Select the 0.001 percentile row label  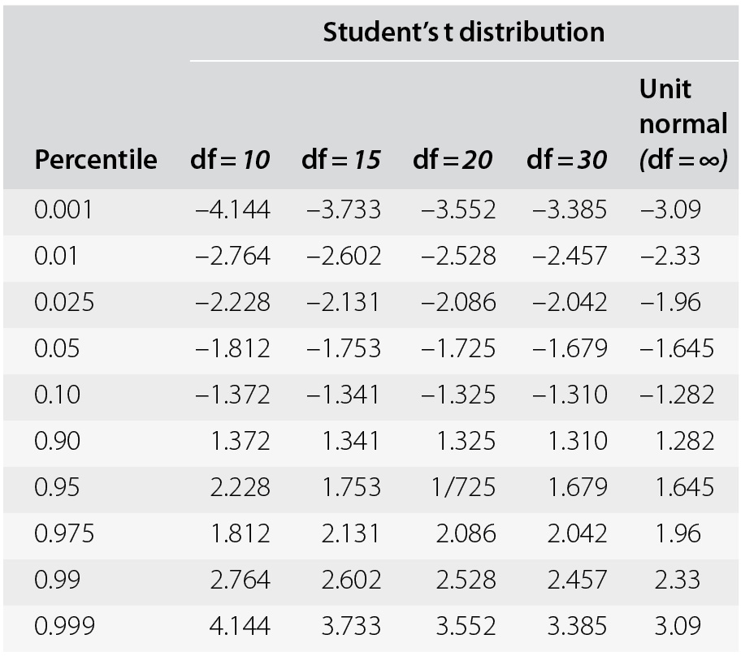click(x=64, y=210)
